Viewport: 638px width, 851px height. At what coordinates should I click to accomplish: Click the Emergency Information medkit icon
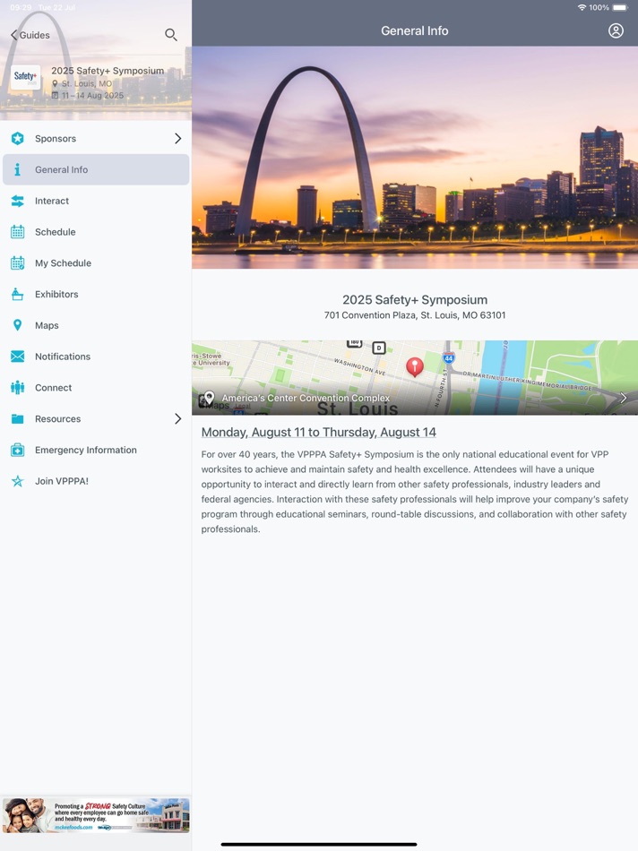(x=17, y=450)
